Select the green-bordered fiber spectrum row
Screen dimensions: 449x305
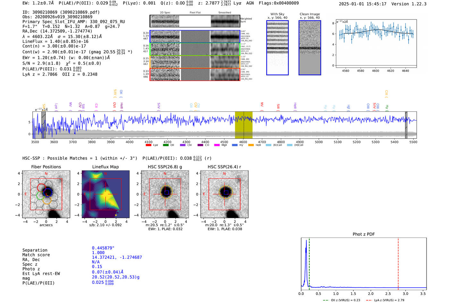click(x=195, y=49)
